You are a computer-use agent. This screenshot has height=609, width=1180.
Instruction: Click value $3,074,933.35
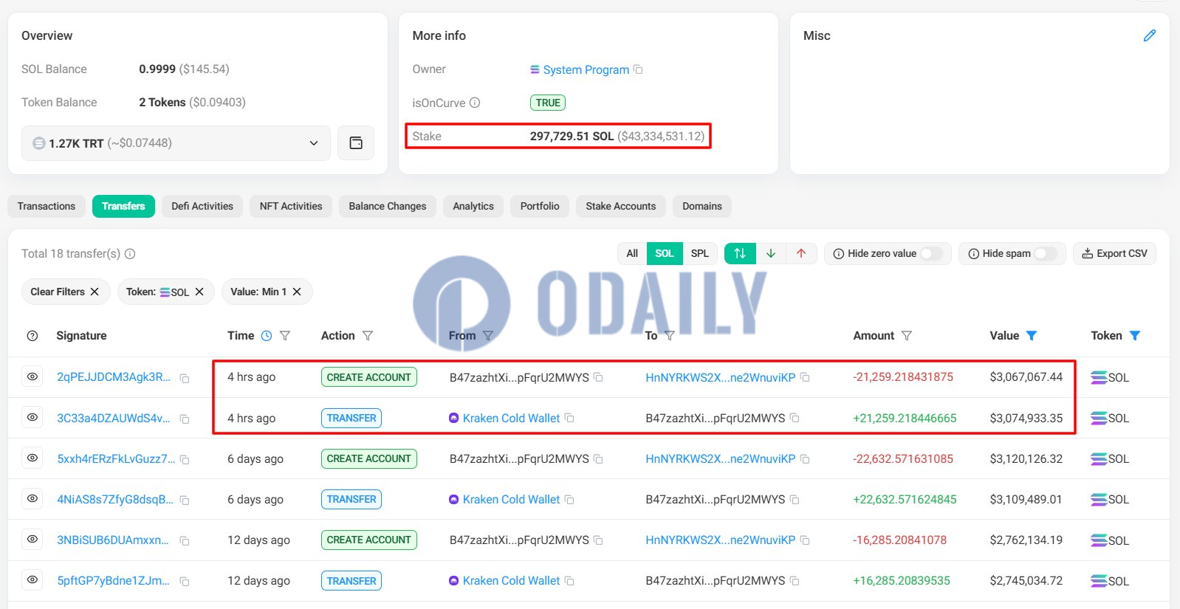pos(1026,418)
